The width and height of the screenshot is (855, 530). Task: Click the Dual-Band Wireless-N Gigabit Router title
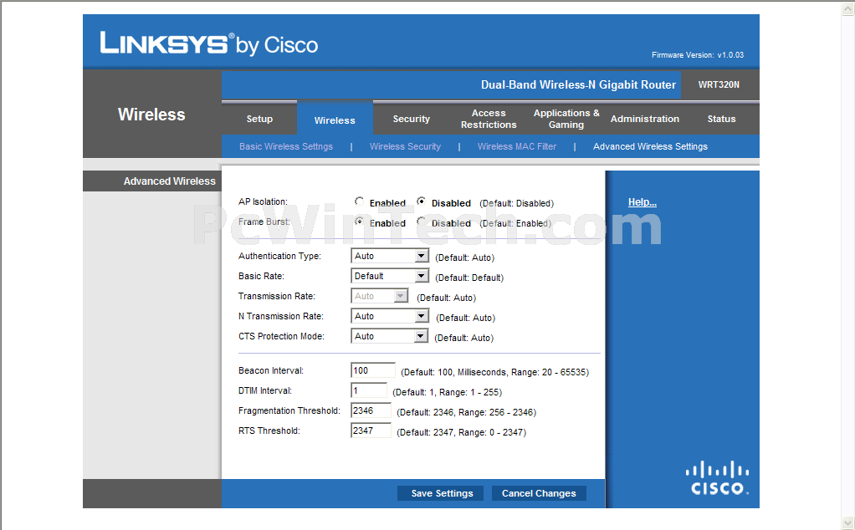tap(578, 84)
